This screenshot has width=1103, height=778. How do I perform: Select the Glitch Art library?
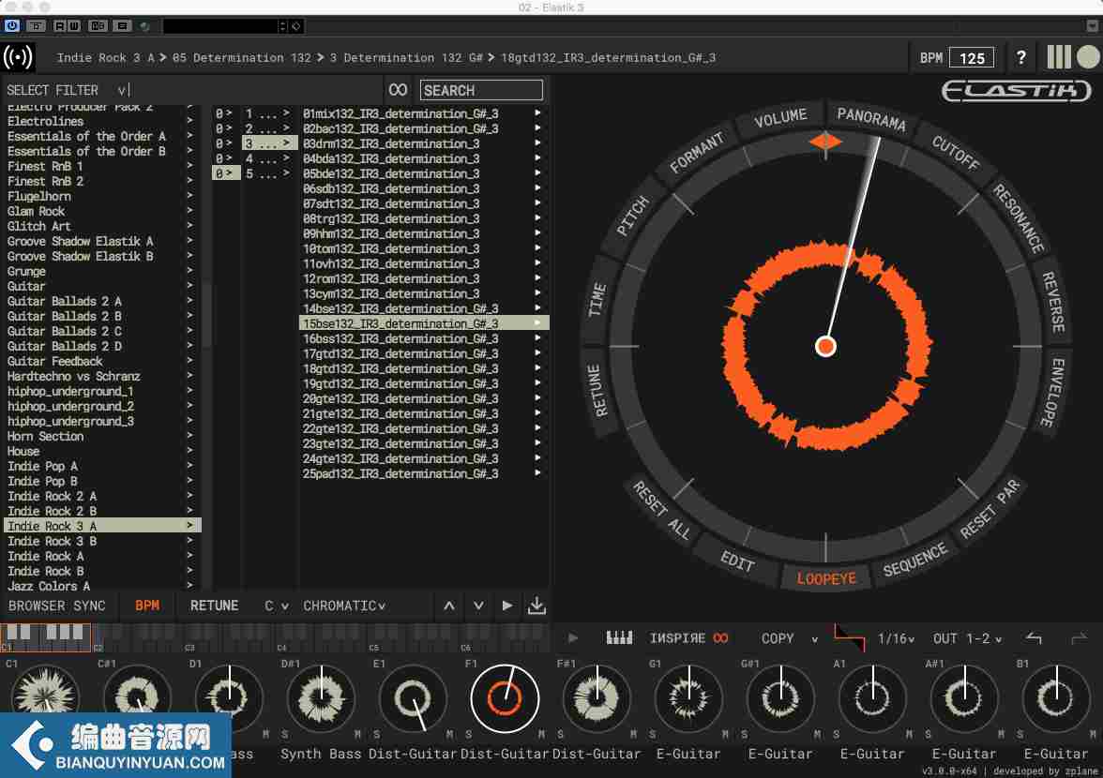(x=102, y=226)
